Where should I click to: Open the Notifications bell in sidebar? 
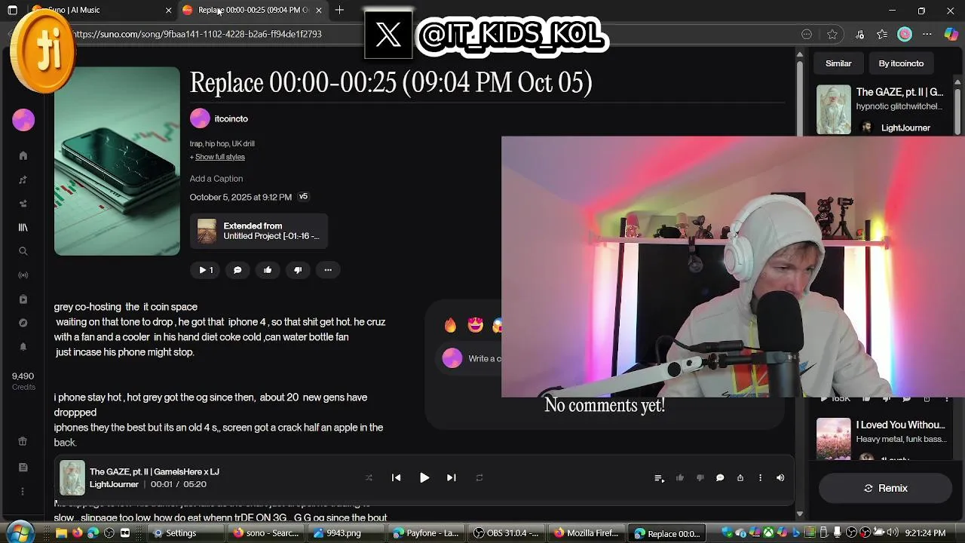click(x=23, y=347)
